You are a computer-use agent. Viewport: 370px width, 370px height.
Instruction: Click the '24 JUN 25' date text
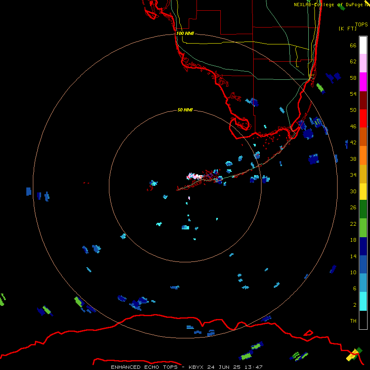[225, 367]
